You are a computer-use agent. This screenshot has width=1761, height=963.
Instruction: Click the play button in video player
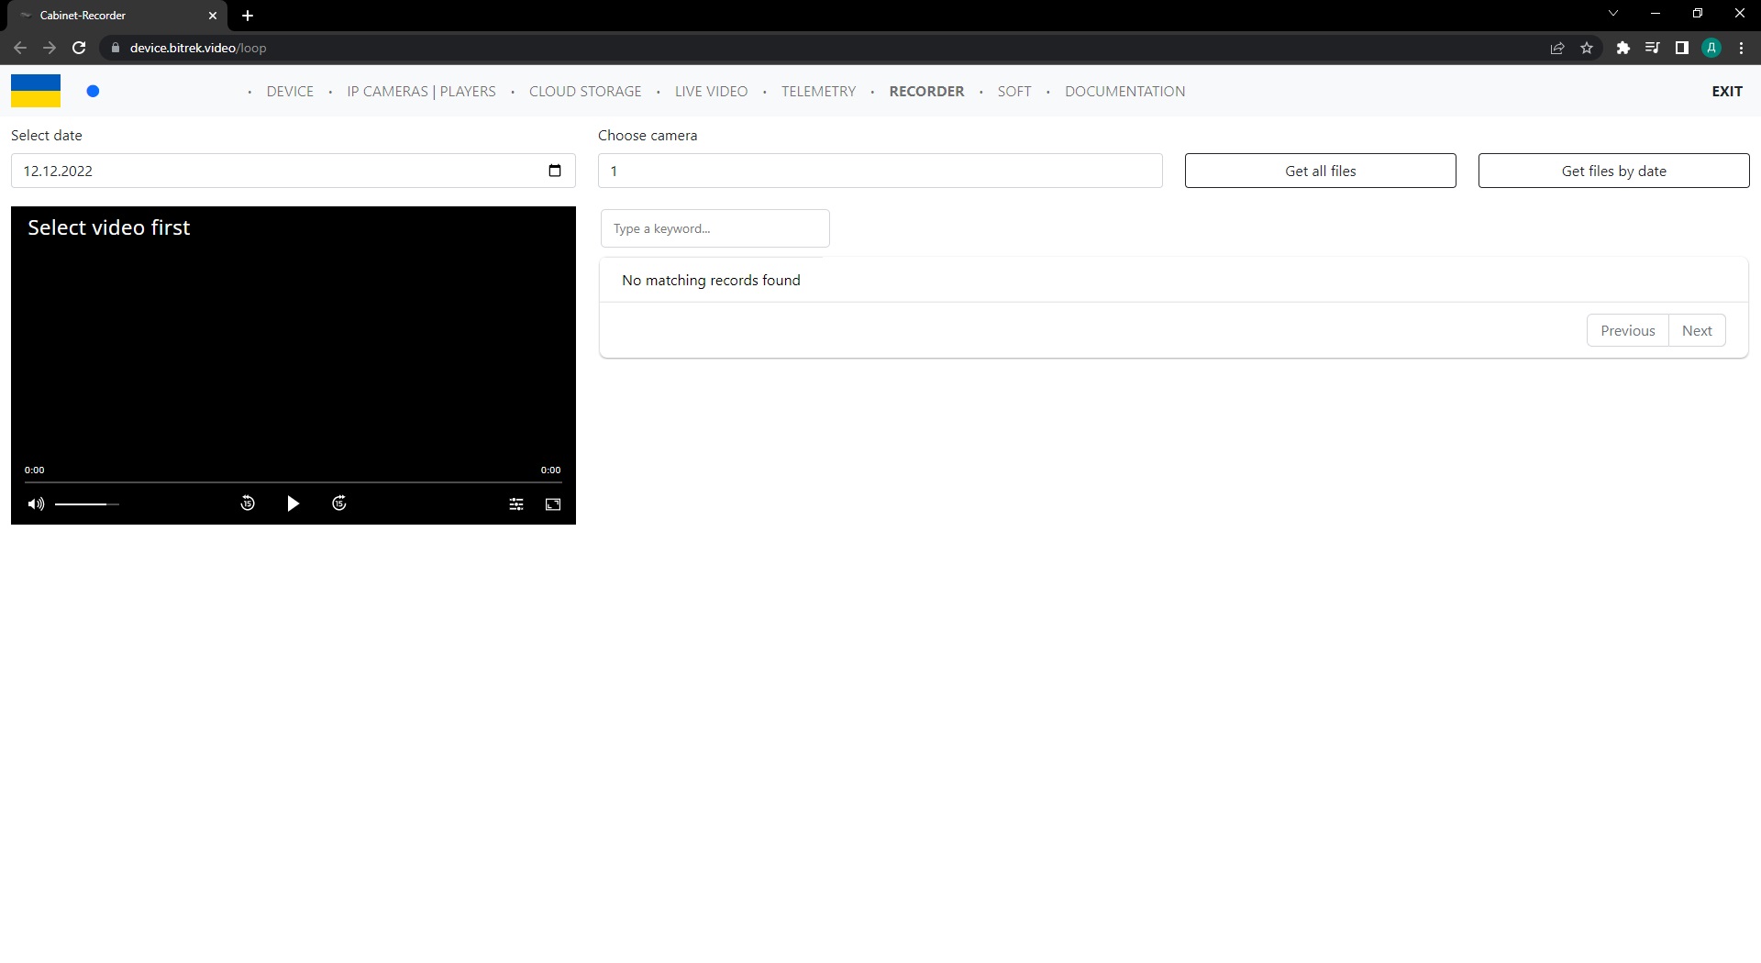(293, 504)
